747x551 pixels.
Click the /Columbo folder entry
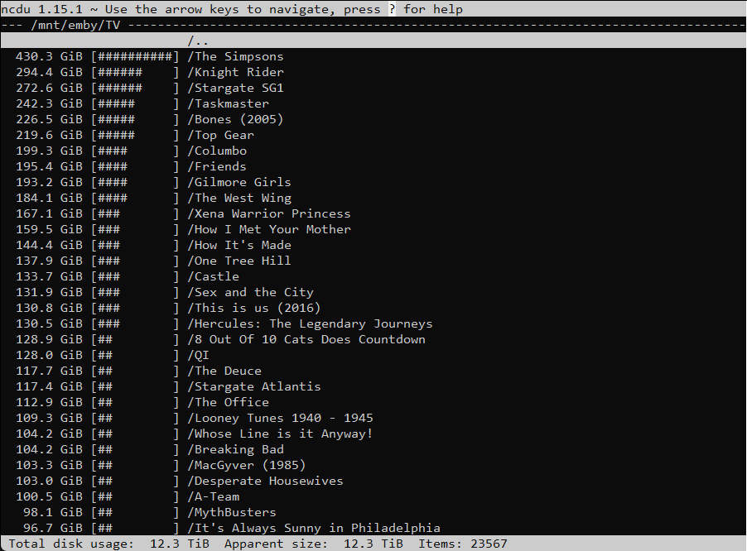coord(373,151)
